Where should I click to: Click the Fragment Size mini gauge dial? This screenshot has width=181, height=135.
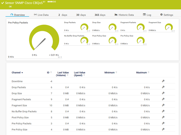pos(169,27)
